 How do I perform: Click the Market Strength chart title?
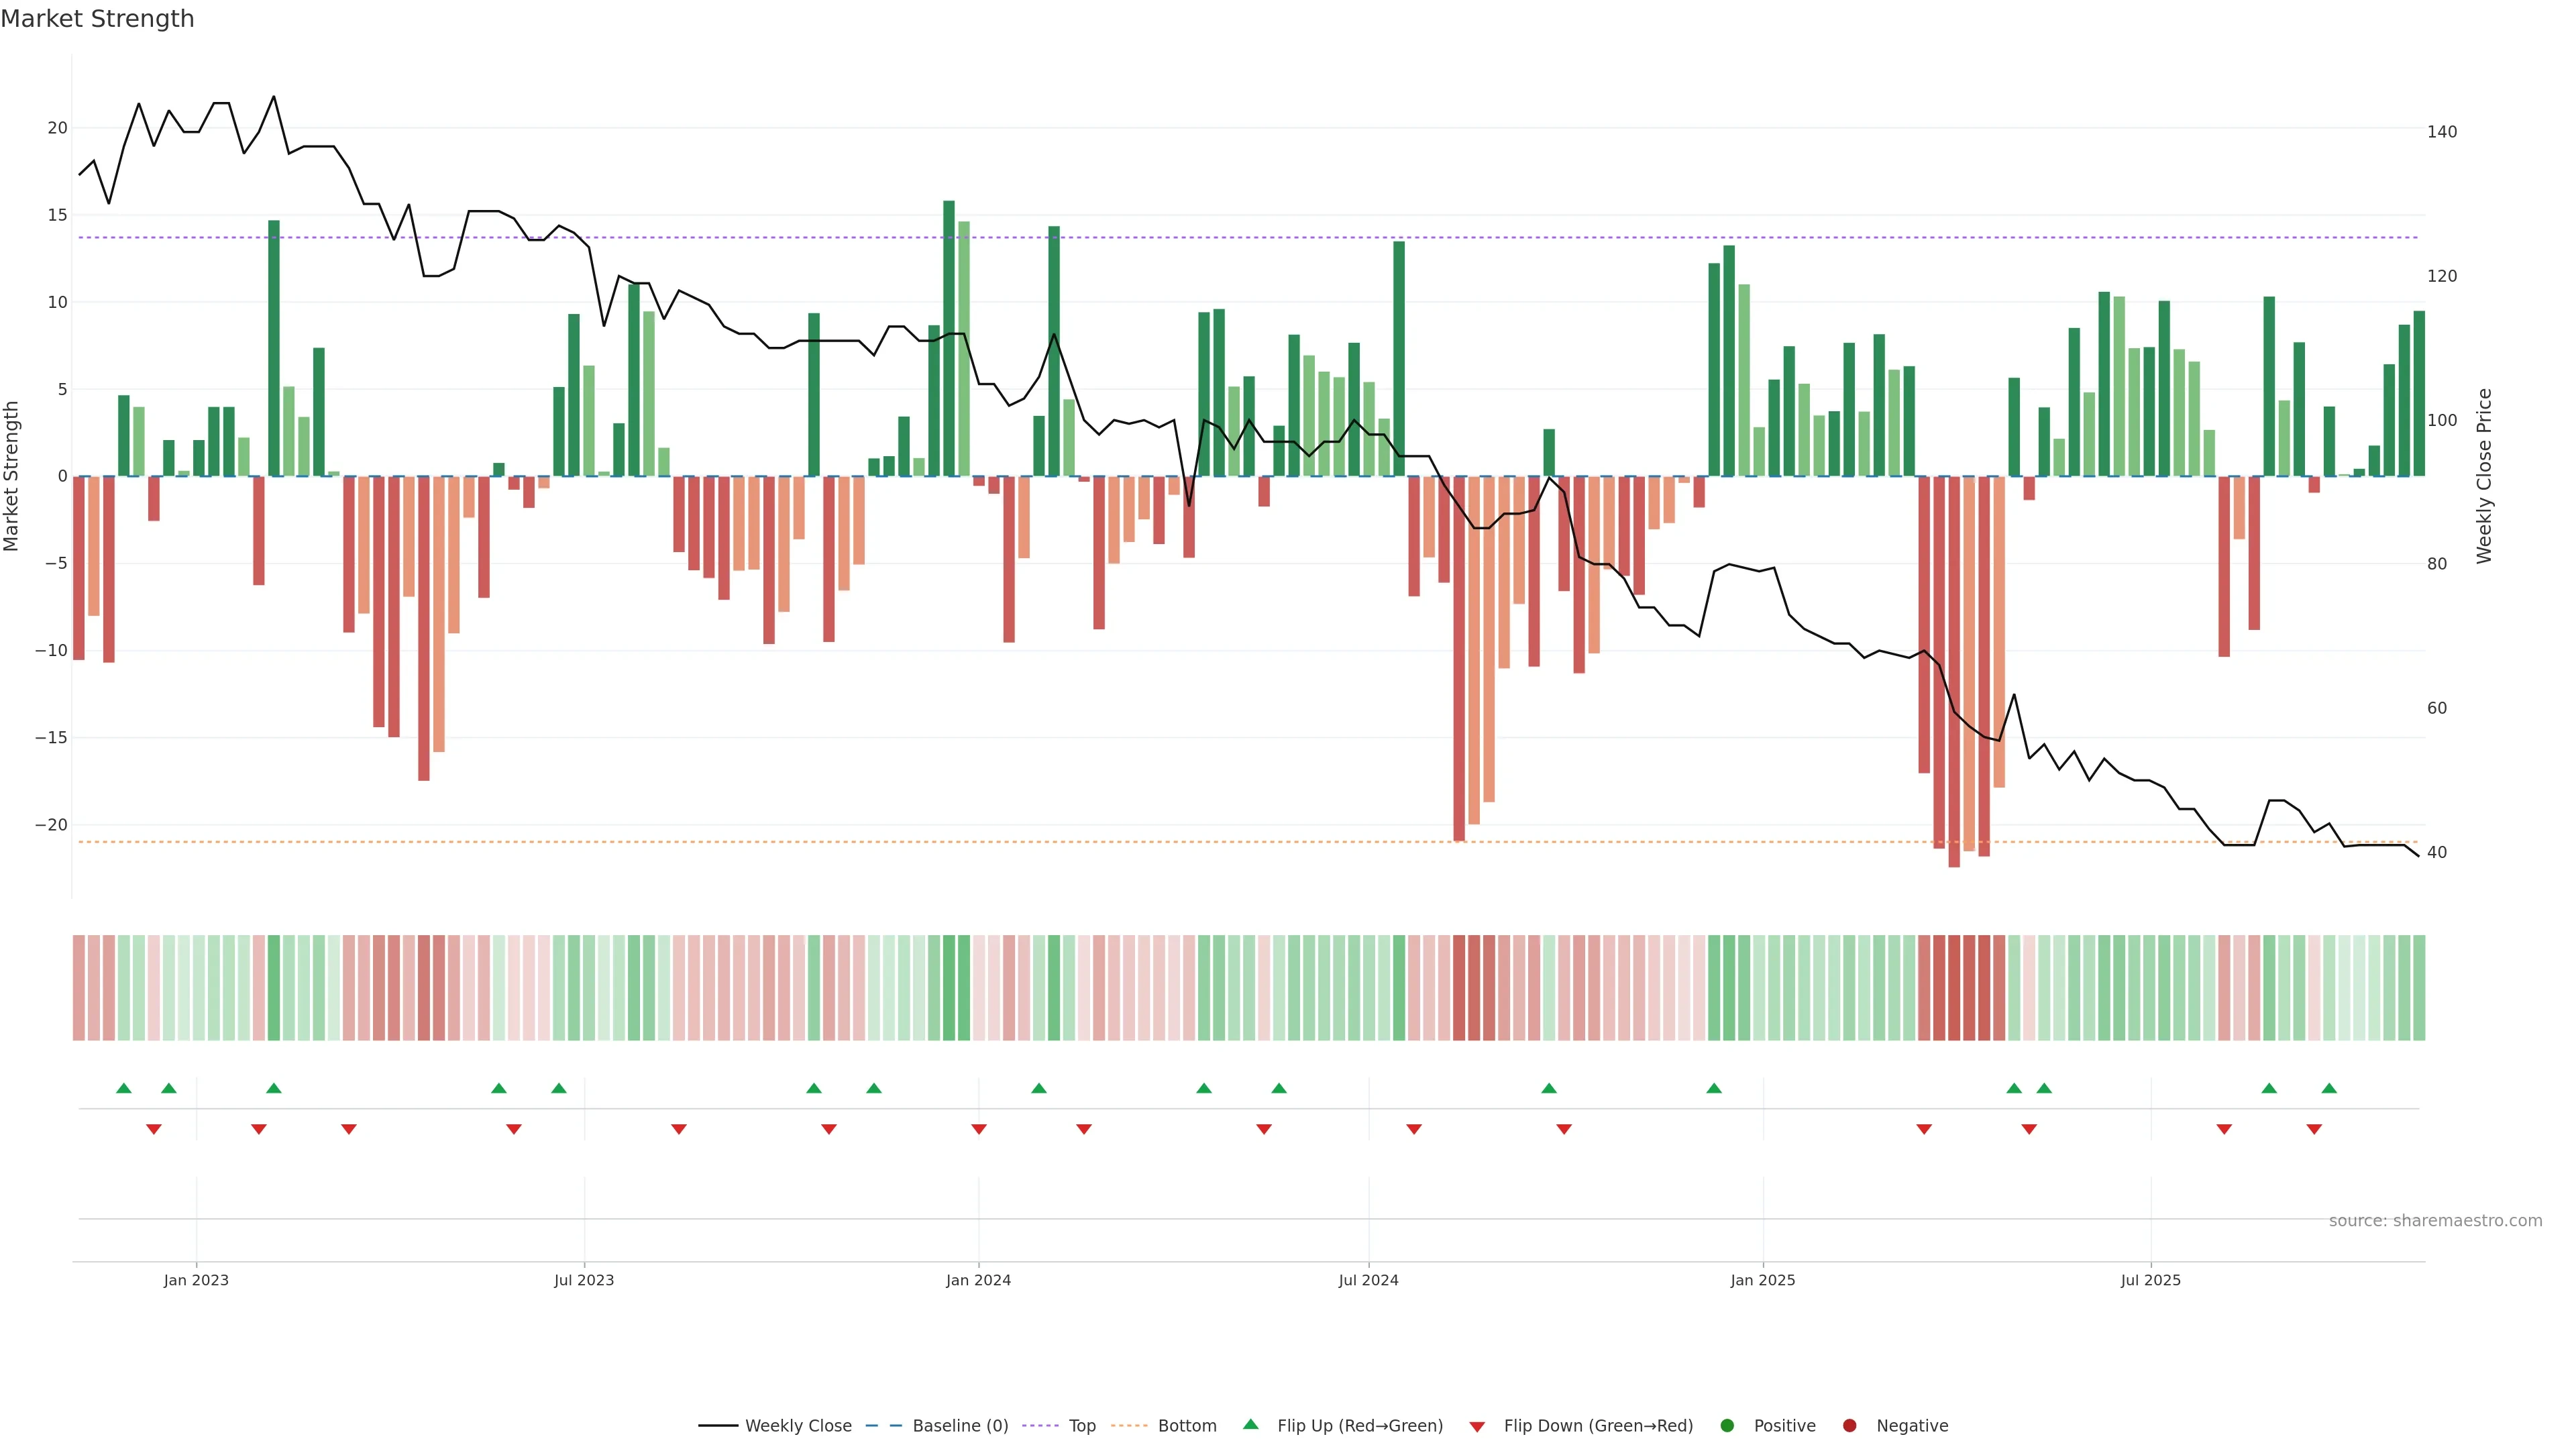coord(97,19)
